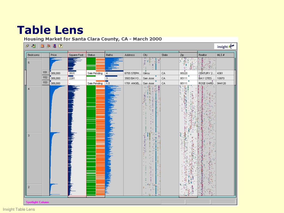This screenshot has height=213, width=284.
Task: Select the MLS # column header
Action: (225, 55)
